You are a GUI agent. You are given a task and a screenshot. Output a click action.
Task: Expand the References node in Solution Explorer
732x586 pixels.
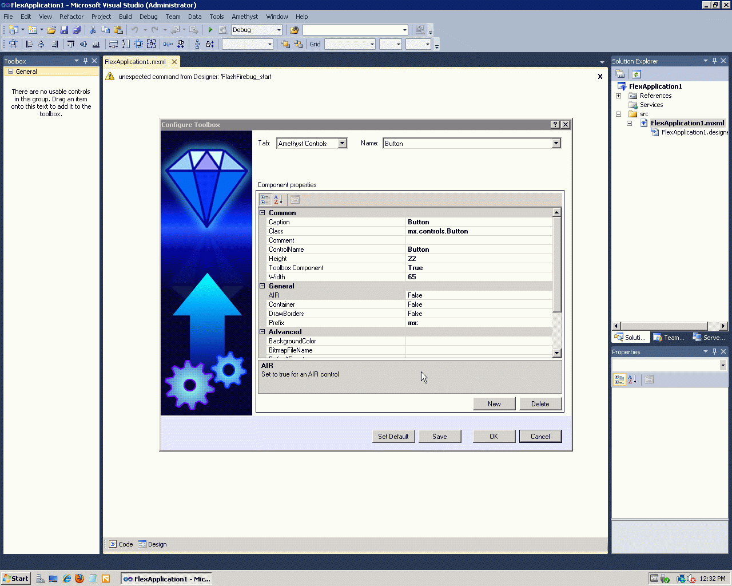[618, 96]
